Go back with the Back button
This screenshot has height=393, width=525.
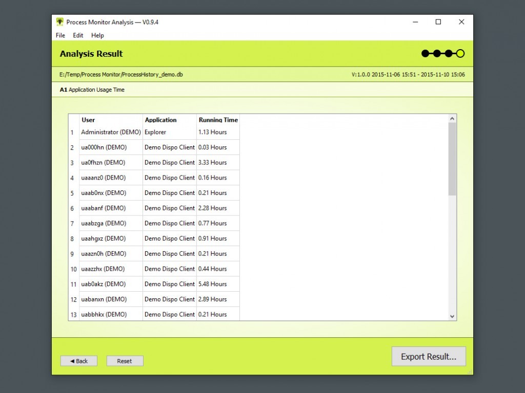click(79, 361)
